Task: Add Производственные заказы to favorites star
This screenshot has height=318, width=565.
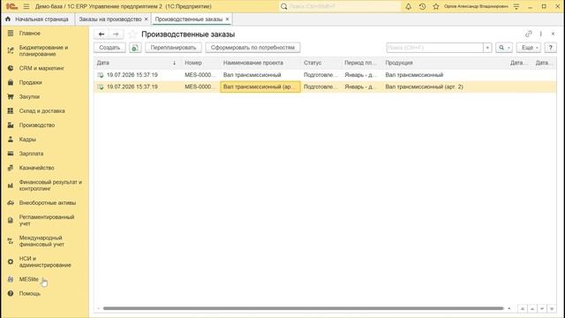Action: [x=132, y=34]
